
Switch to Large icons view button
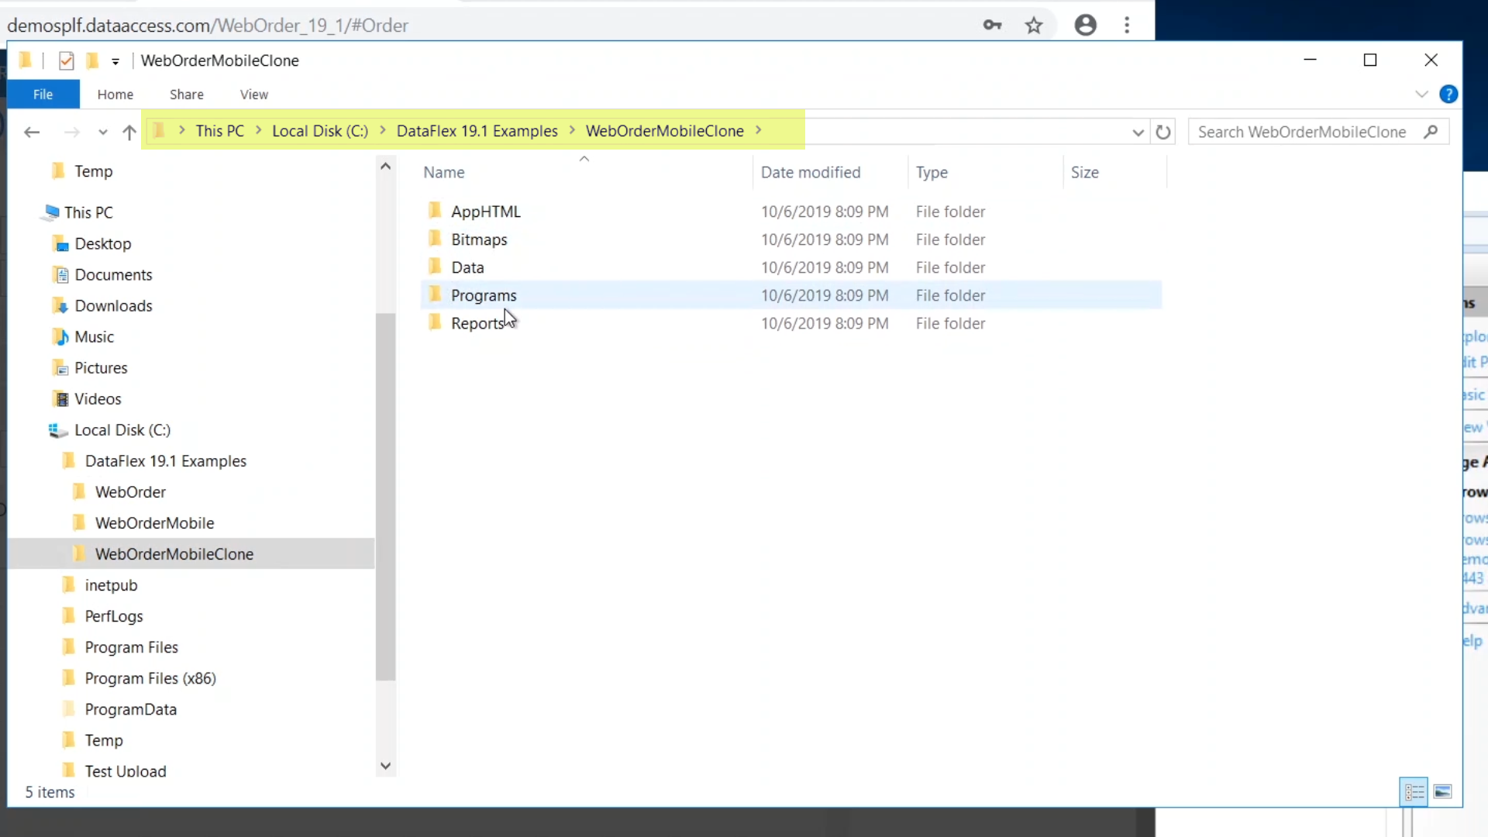1442,792
